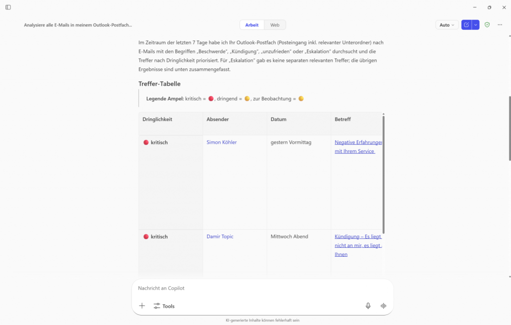Image resolution: width=511 pixels, height=325 pixels.
Task: Click the green shield protection icon
Action: click(487, 25)
